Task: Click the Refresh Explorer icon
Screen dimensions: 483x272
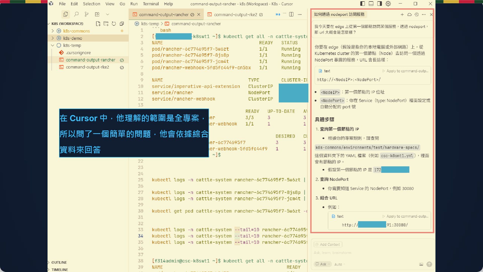Action: click(x=114, y=24)
